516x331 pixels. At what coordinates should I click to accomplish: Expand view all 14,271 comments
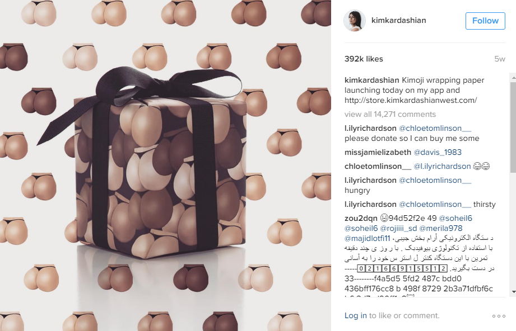[390, 114]
